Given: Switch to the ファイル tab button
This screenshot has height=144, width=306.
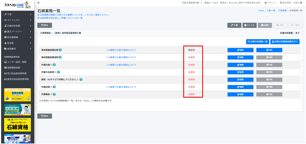Looking at the screenshot, I should [x=249, y=25].
